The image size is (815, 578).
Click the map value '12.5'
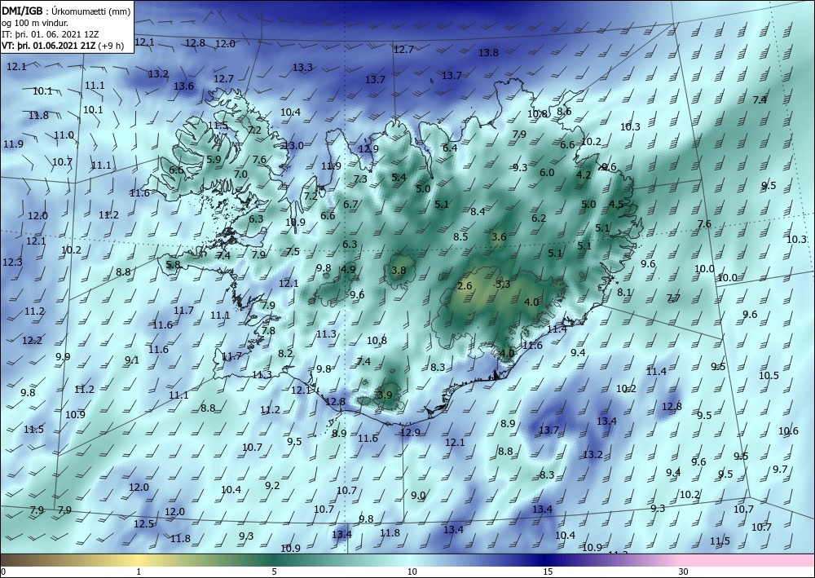pos(143,524)
